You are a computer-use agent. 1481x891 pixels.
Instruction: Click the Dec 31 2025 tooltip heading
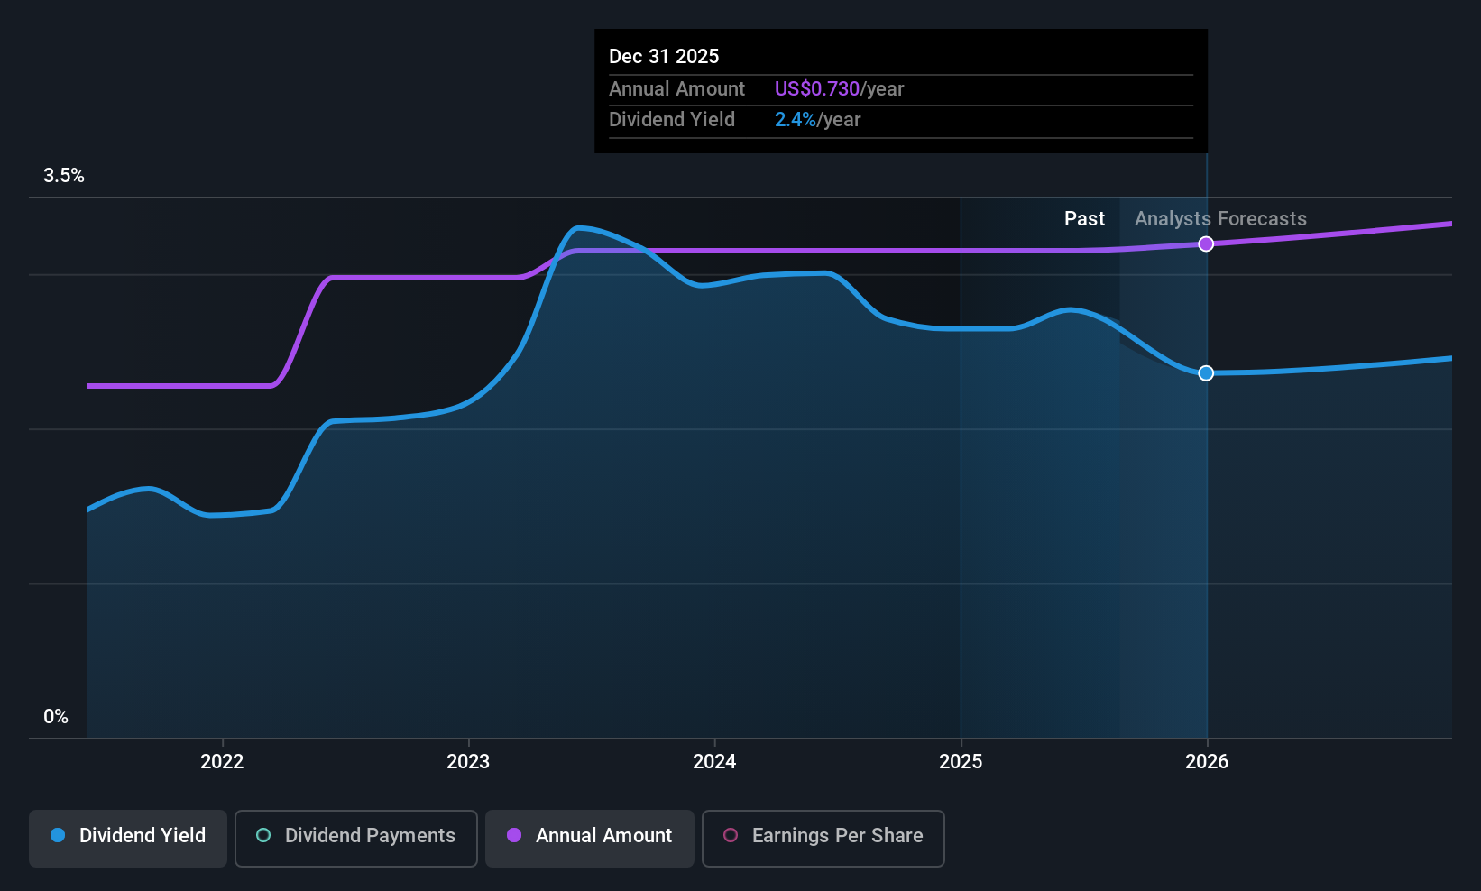(x=664, y=57)
